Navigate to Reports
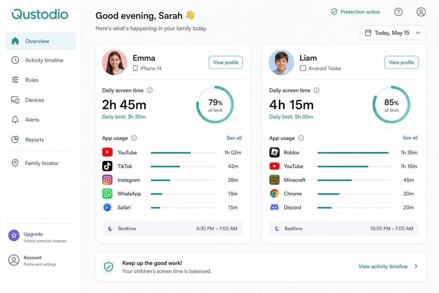 [x=40, y=140]
